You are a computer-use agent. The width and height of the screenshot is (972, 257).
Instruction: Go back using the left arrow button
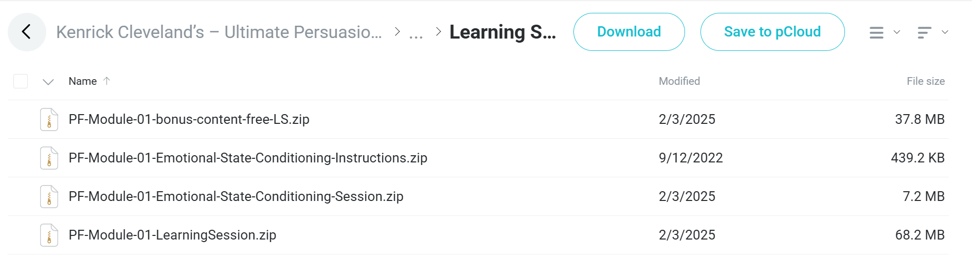point(27,32)
